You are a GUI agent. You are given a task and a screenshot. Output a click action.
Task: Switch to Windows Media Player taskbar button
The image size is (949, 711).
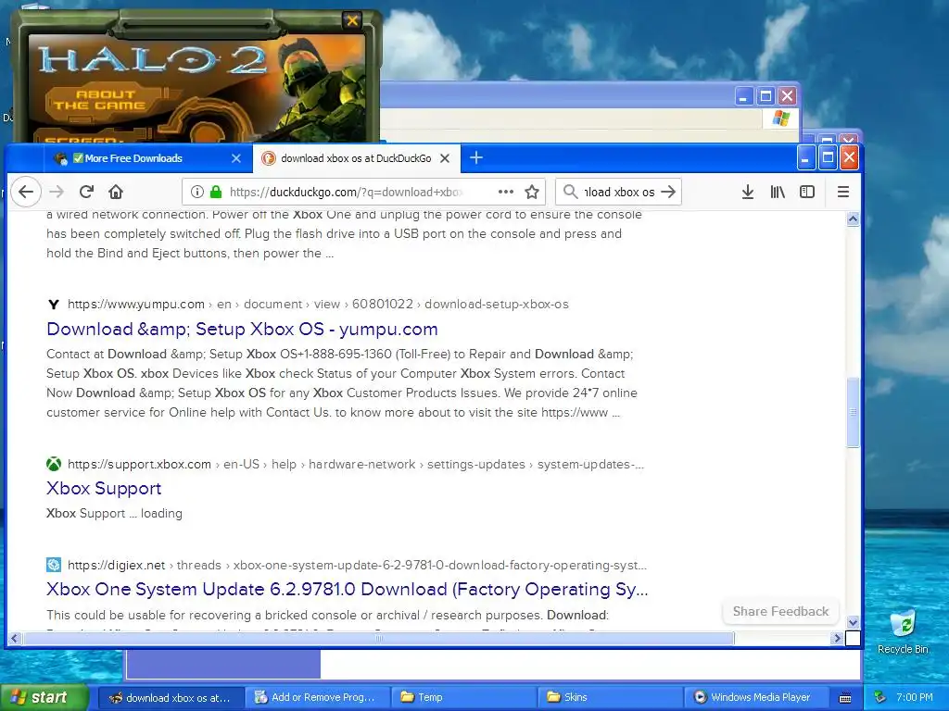point(754,698)
